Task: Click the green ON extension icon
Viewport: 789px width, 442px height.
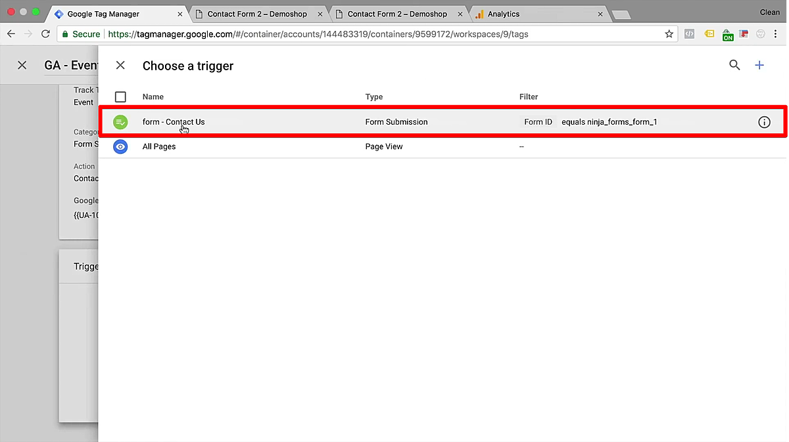Action: coord(727,35)
